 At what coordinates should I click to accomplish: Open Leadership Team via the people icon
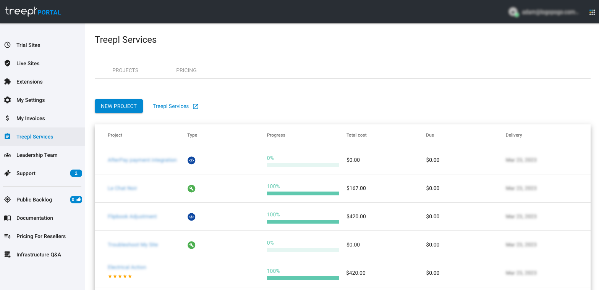[7, 155]
